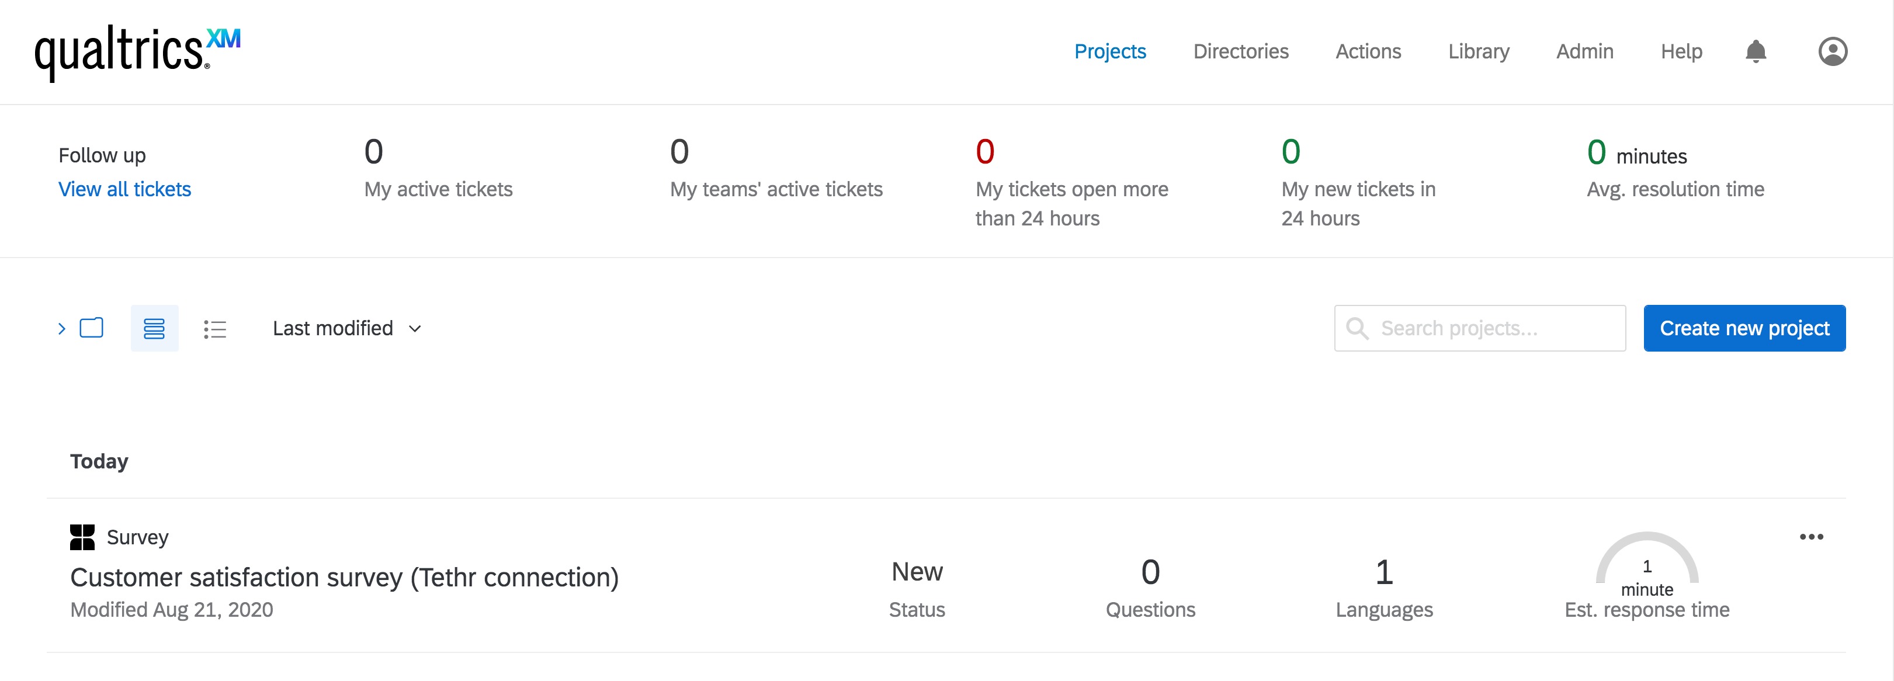Switch to the Directories tab
Image resolution: width=1894 pixels, height=681 pixels.
[1241, 51]
